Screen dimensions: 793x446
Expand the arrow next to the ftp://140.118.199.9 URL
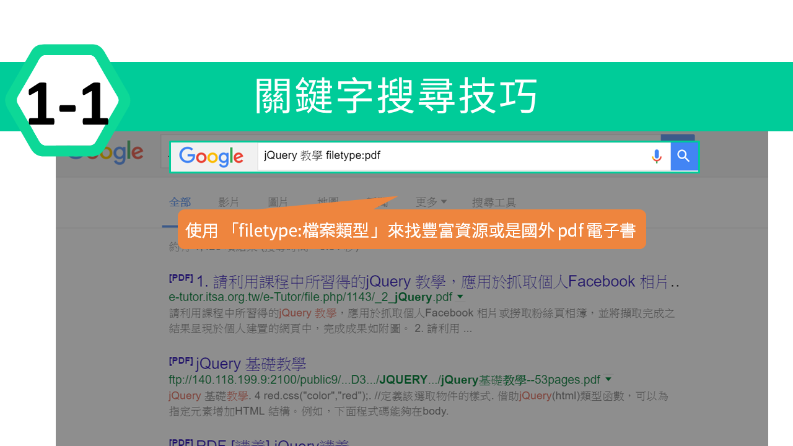[x=608, y=379]
